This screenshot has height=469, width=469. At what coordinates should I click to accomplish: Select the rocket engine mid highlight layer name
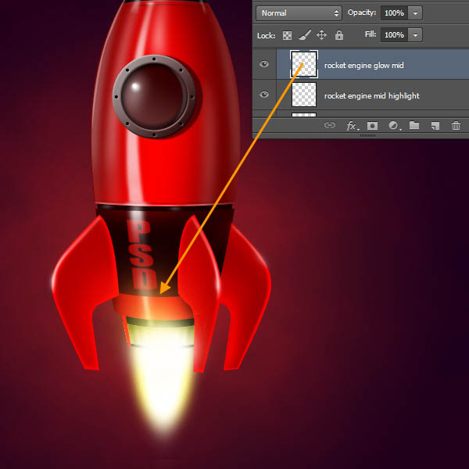tap(371, 95)
